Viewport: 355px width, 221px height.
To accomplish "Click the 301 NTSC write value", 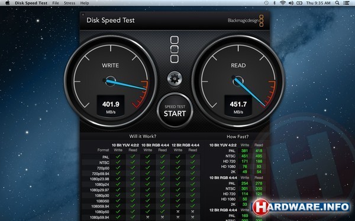I will 244,189.
